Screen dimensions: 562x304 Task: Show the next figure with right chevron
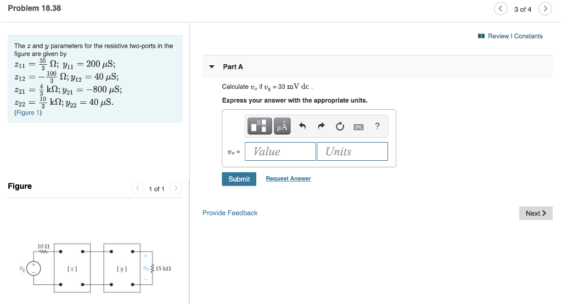pyautogui.click(x=176, y=188)
